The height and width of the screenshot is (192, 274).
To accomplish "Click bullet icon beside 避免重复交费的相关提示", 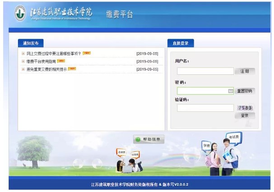I will pyautogui.click(x=23, y=69).
